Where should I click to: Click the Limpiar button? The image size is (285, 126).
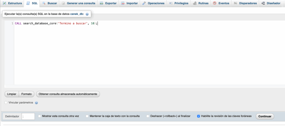point(12,94)
